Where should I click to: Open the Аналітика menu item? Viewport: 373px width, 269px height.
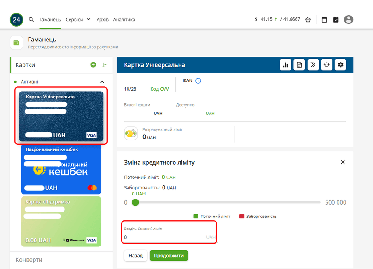click(x=124, y=20)
